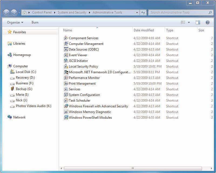The image size is (216, 173).
Task: Click the Component Services shortcut icon
Action: pos(66,38)
